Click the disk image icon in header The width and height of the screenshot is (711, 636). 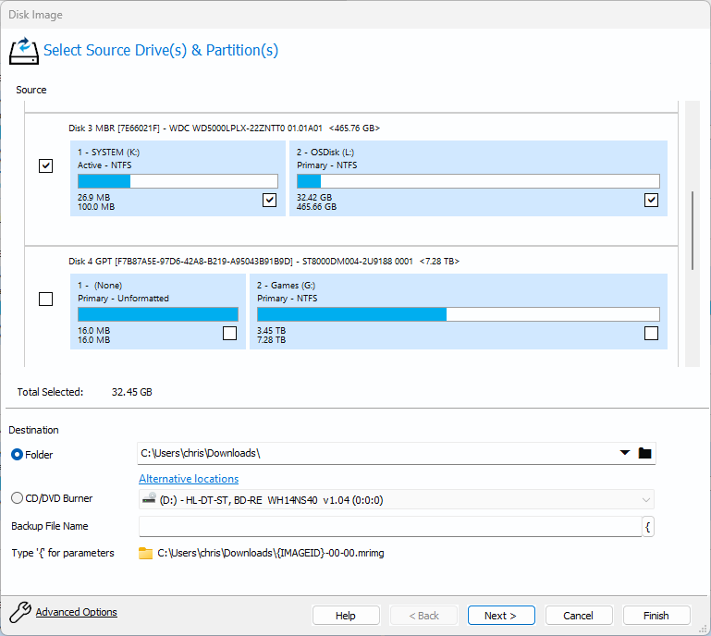(24, 50)
